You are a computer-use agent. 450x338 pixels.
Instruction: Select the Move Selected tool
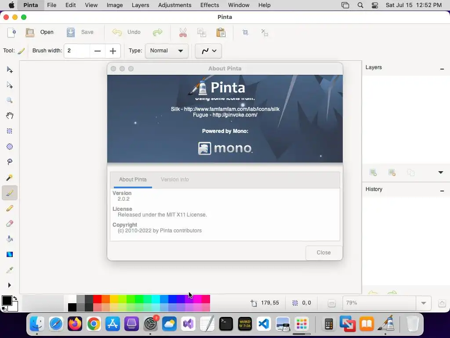point(10,70)
